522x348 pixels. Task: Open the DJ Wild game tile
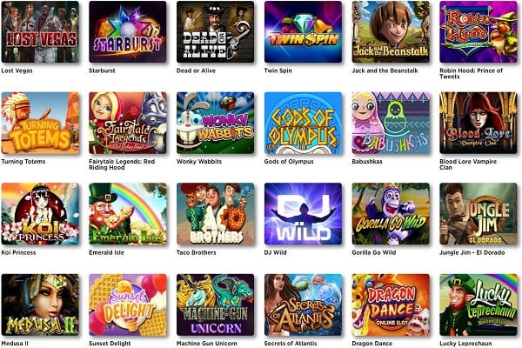pos(304,214)
